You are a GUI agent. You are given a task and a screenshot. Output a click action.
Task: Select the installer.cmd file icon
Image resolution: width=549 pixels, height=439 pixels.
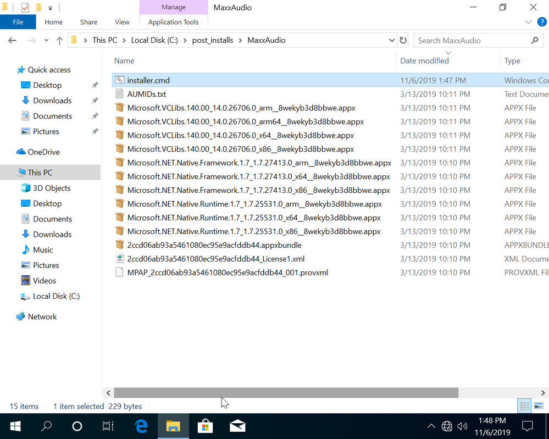click(119, 80)
